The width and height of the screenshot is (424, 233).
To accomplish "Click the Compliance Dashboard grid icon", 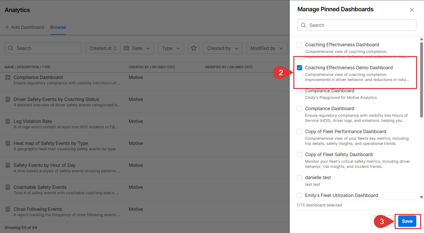I will point(8,77).
